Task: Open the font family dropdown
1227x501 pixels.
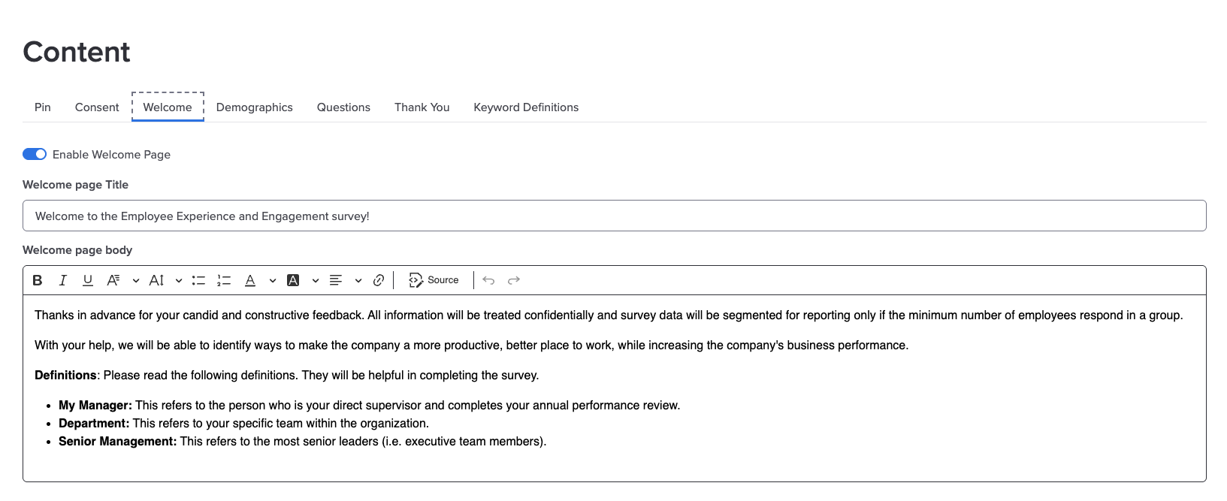Action: pos(122,280)
